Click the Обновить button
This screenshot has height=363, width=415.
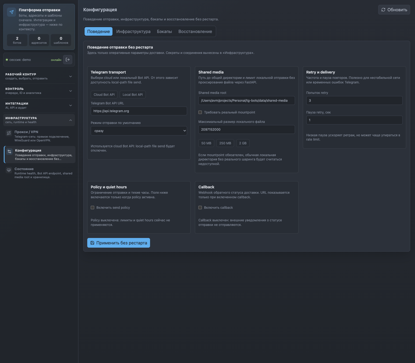point(394,10)
